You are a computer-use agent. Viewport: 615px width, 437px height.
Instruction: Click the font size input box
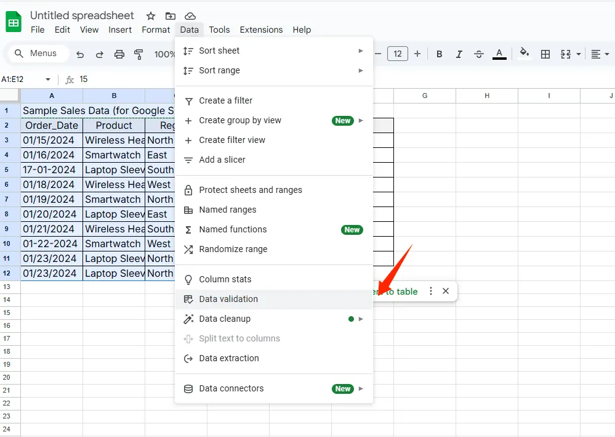tap(397, 54)
